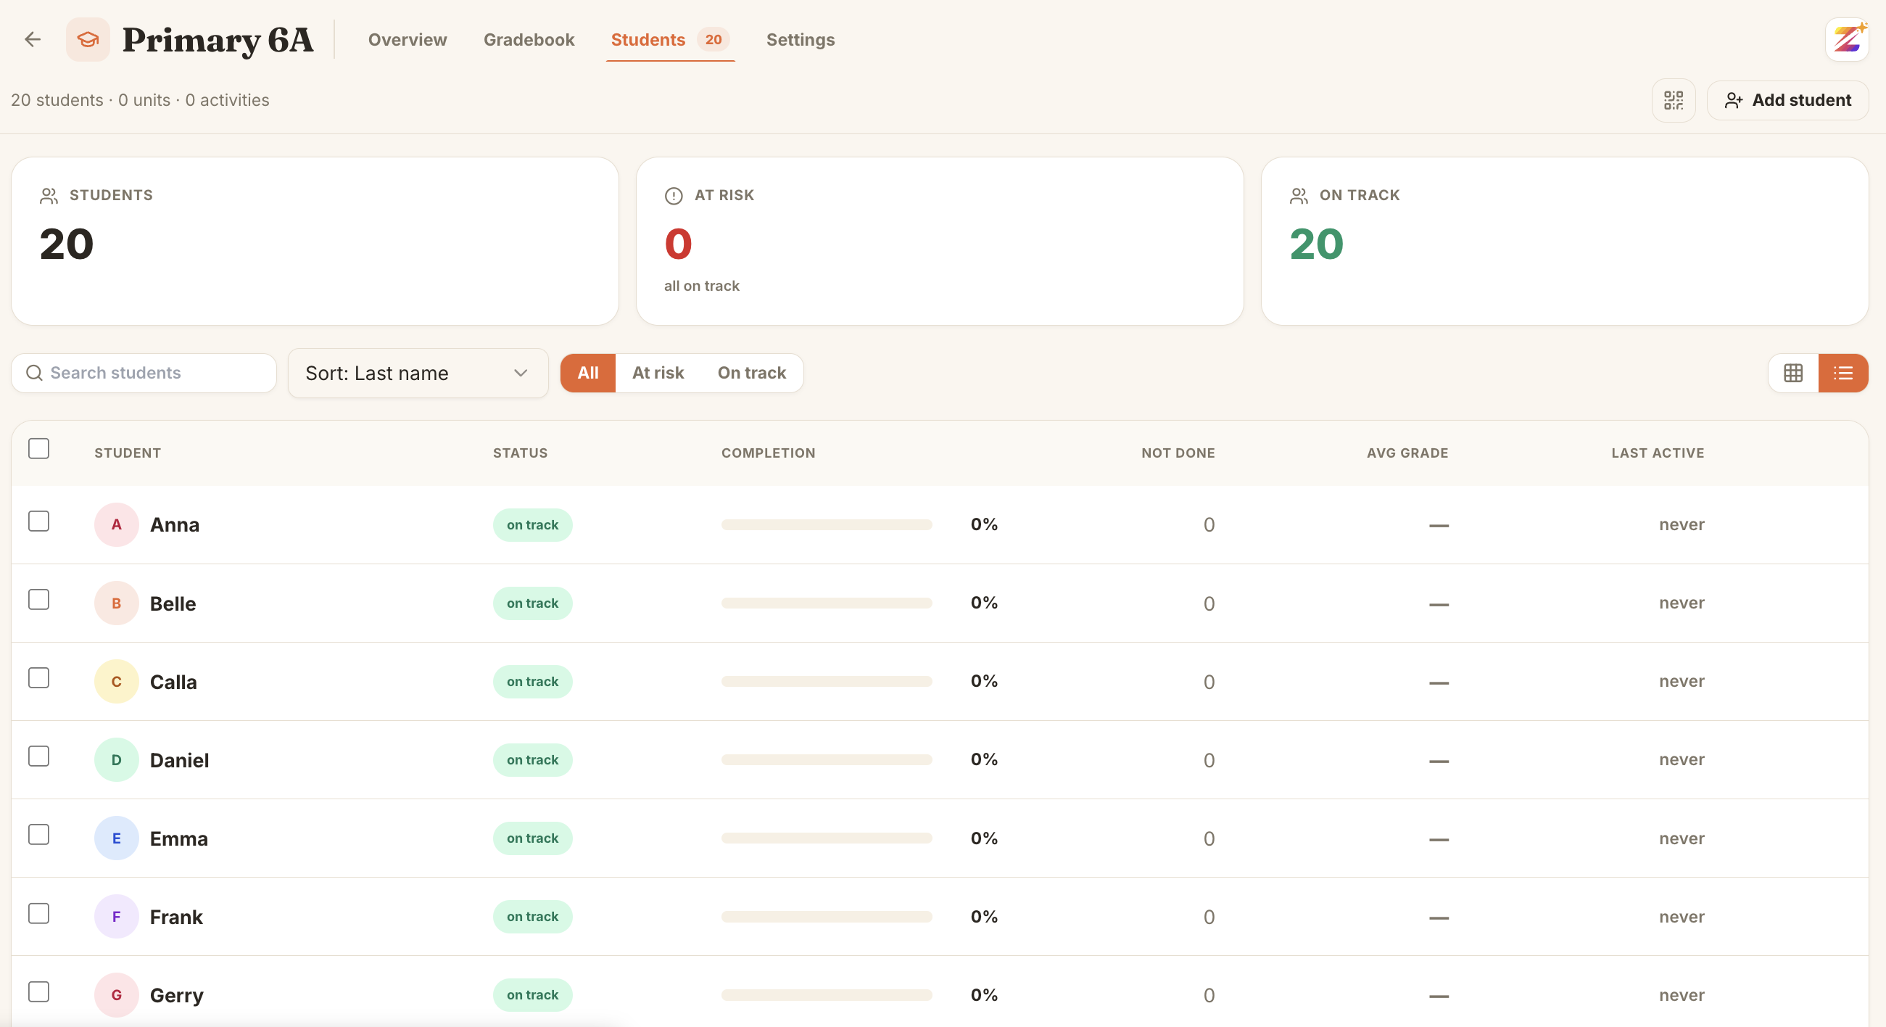Click Anna's on track status badge

point(532,524)
